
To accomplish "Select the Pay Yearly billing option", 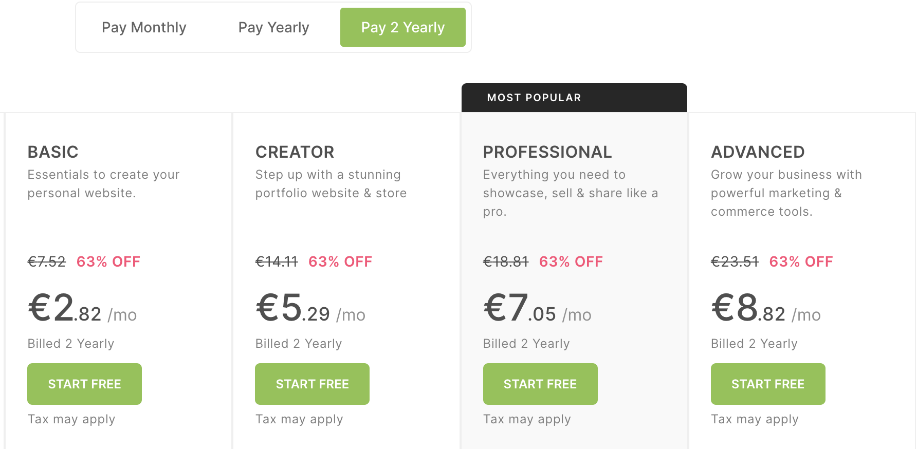I will [273, 27].
